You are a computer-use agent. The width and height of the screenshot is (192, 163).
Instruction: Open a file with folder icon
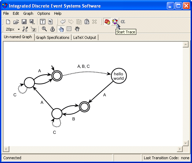16,22
